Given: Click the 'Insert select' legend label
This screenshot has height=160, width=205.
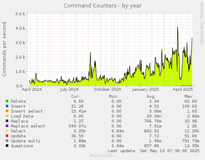Looking at the screenshot, I should coord(27,111).
